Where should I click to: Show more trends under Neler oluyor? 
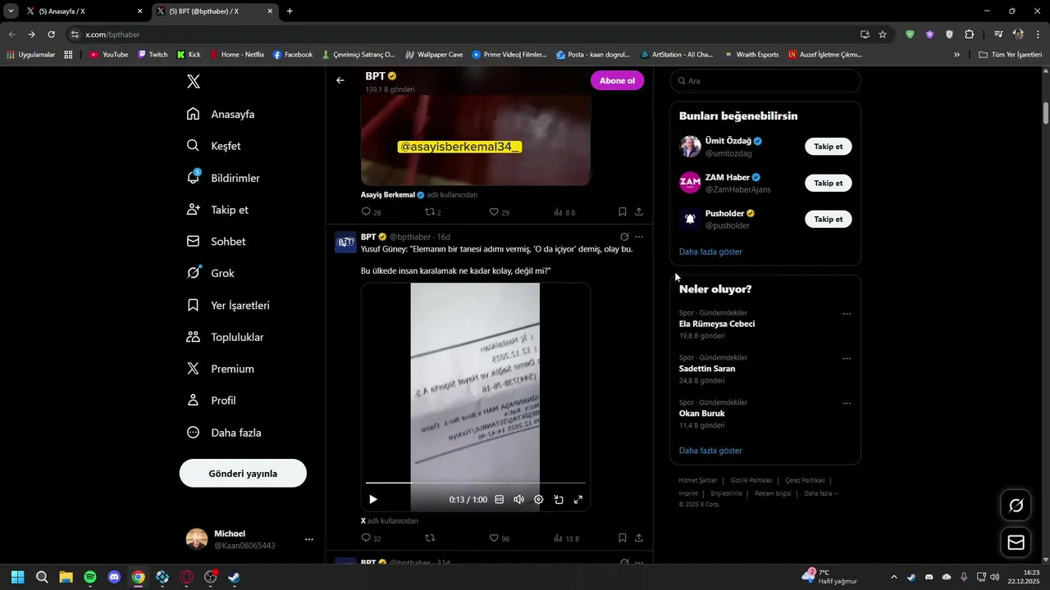click(x=710, y=451)
